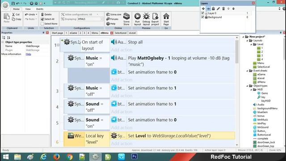Move layer up arrow in Layers toolbar

(x=228, y=8)
